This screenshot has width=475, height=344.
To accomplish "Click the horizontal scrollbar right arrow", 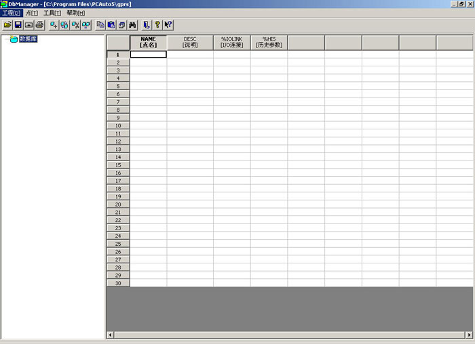I will (469, 335).
